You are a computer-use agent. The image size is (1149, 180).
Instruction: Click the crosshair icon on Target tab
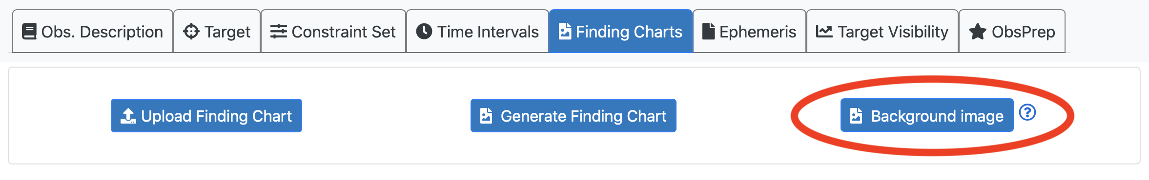pos(191,32)
